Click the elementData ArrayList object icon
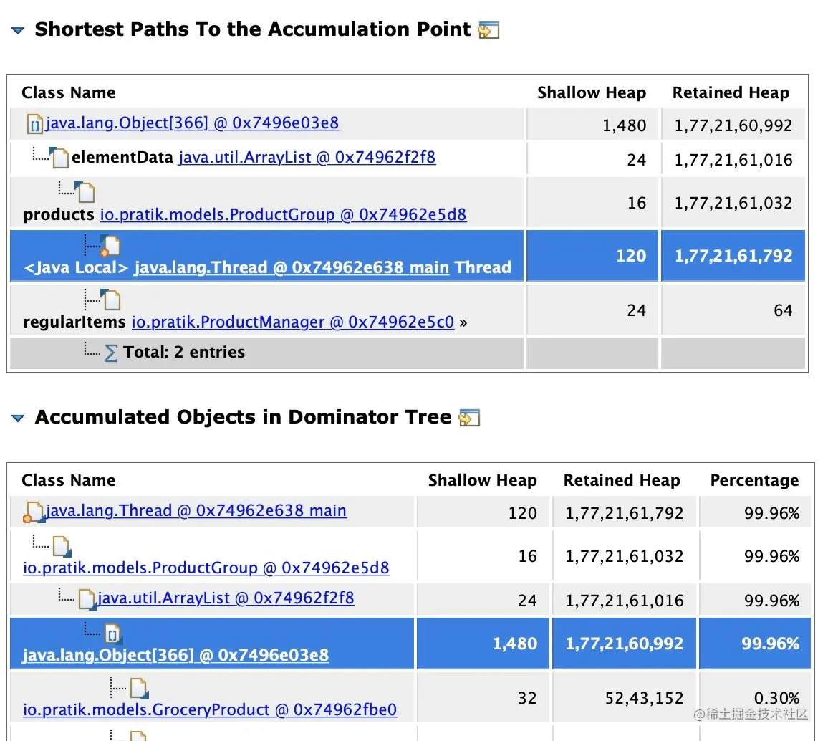The height and width of the screenshot is (741, 828). pyautogui.click(x=60, y=157)
